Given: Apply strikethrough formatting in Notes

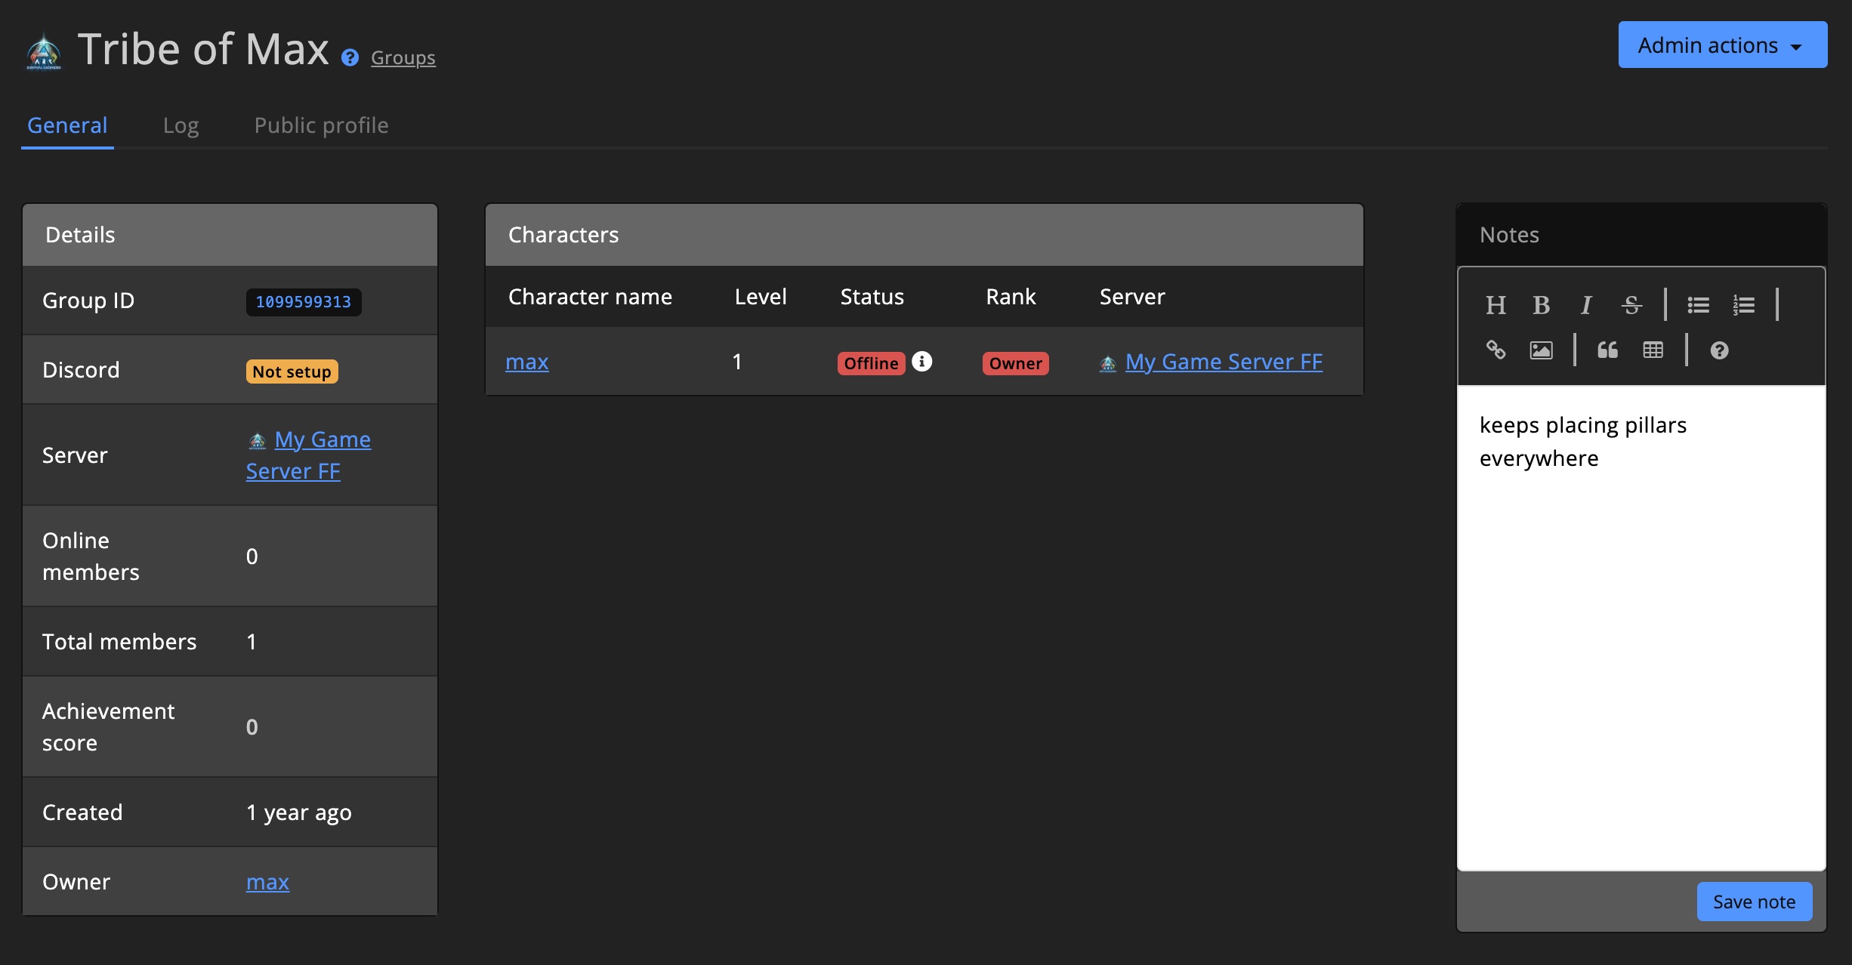Looking at the screenshot, I should 1631,305.
